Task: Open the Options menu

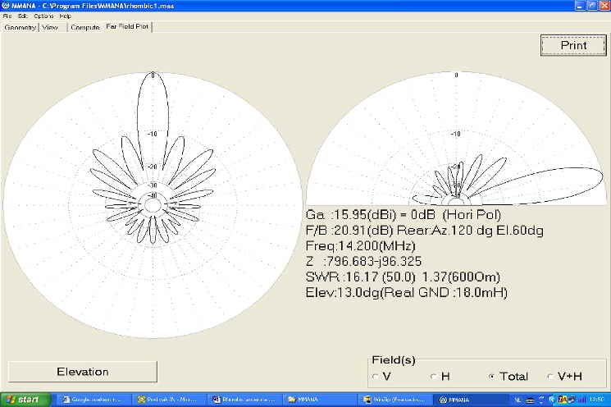Action: point(43,16)
